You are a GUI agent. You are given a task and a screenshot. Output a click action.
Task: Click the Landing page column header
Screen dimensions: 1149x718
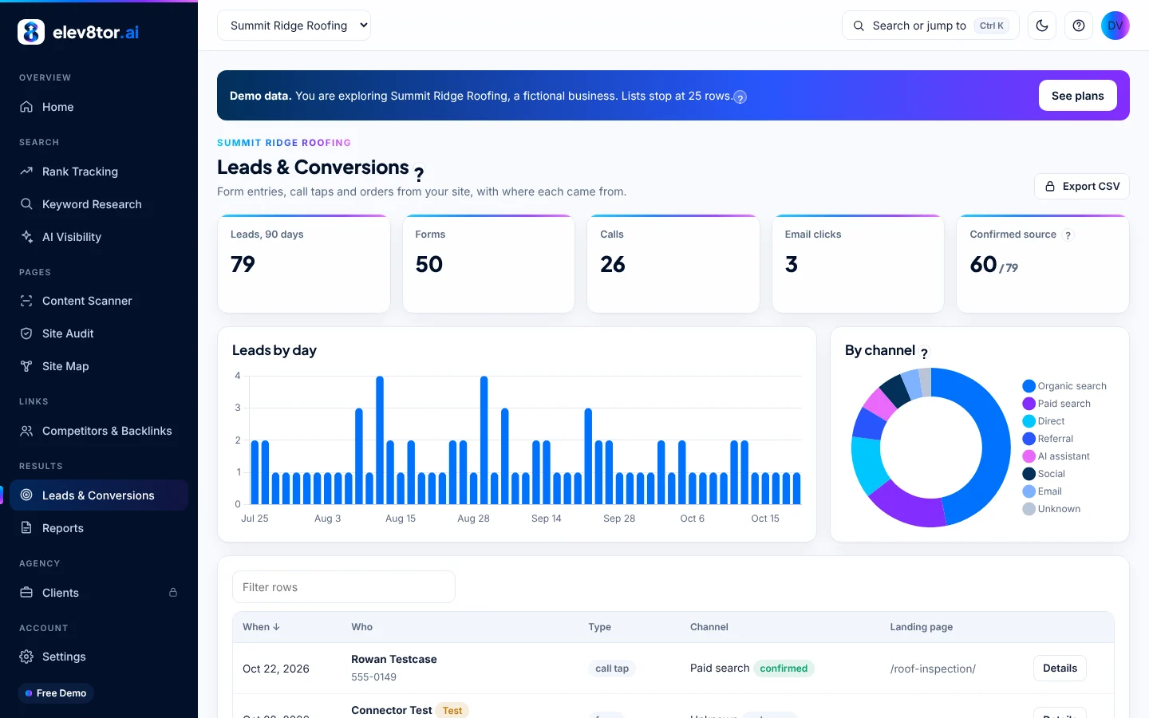922,627
